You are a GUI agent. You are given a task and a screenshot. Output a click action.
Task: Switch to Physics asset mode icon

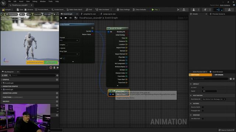click(229, 10)
